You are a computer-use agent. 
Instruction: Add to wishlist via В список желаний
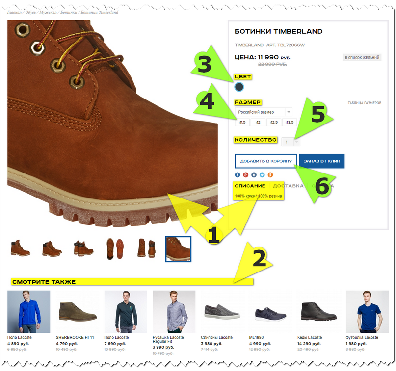[x=362, y=57]
